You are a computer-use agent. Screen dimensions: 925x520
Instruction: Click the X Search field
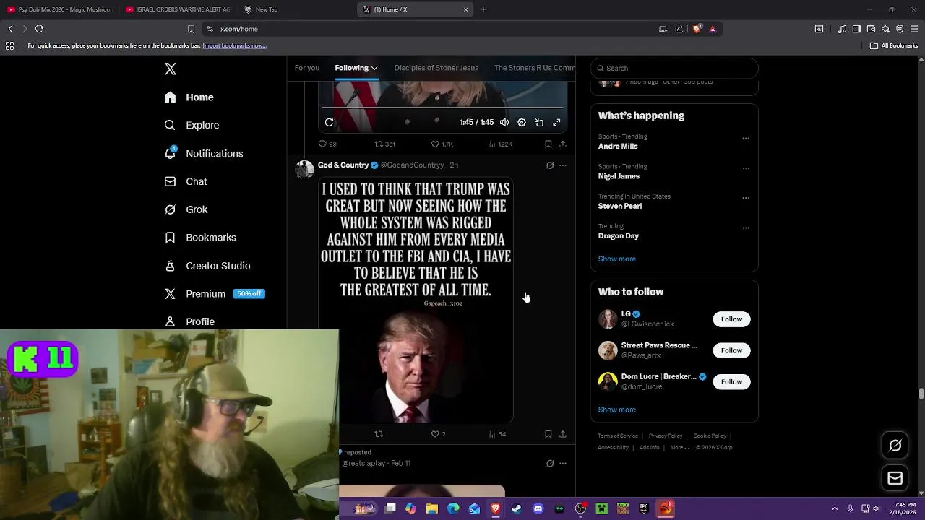[x=674, y=68]
